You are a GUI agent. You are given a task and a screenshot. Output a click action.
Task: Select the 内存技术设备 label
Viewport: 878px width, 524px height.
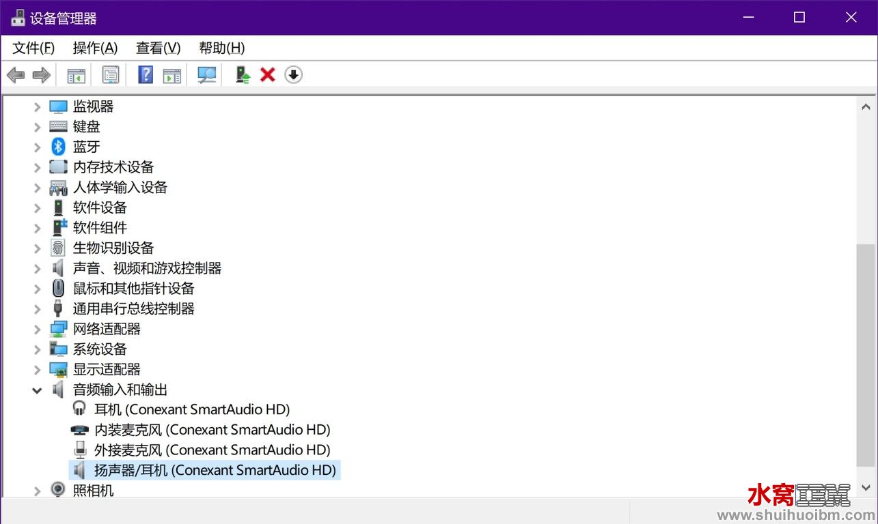click(x=113, y=167)
